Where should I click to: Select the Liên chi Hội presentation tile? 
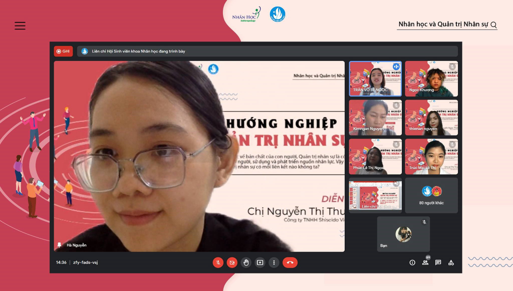pos(375,195)
